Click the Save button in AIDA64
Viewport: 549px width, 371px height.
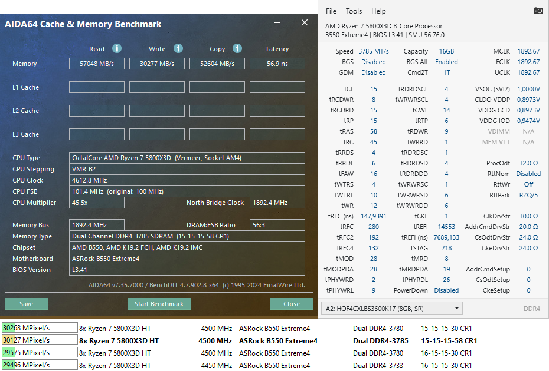coord(26,304)
